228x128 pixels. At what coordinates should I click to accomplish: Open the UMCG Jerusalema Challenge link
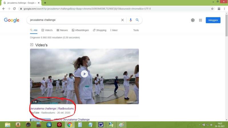coord(72,119)
